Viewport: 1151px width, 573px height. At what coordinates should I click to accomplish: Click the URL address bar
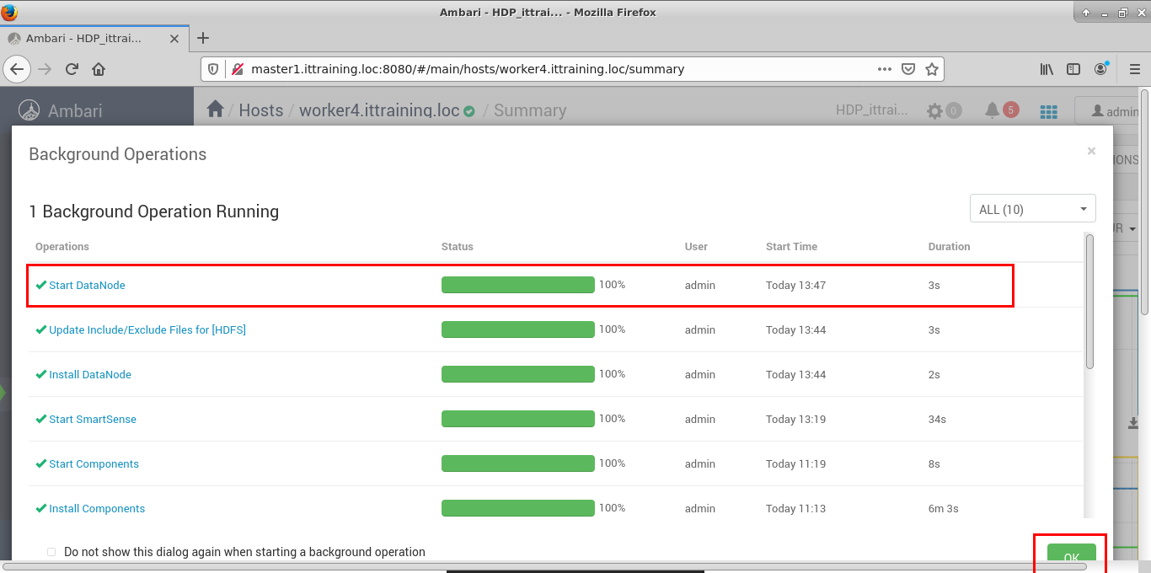point(556,69)
